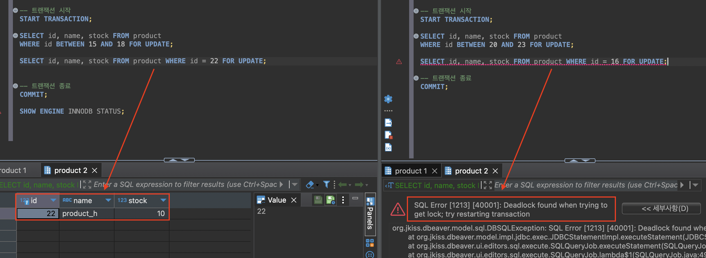
Task: Open the error log page icon with red badge
Action: tap(388, 135)
